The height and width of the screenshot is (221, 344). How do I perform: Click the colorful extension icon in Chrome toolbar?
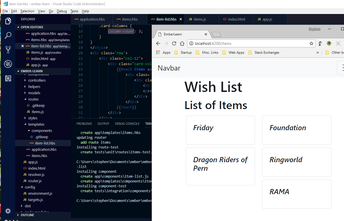(x=329, y=43)
